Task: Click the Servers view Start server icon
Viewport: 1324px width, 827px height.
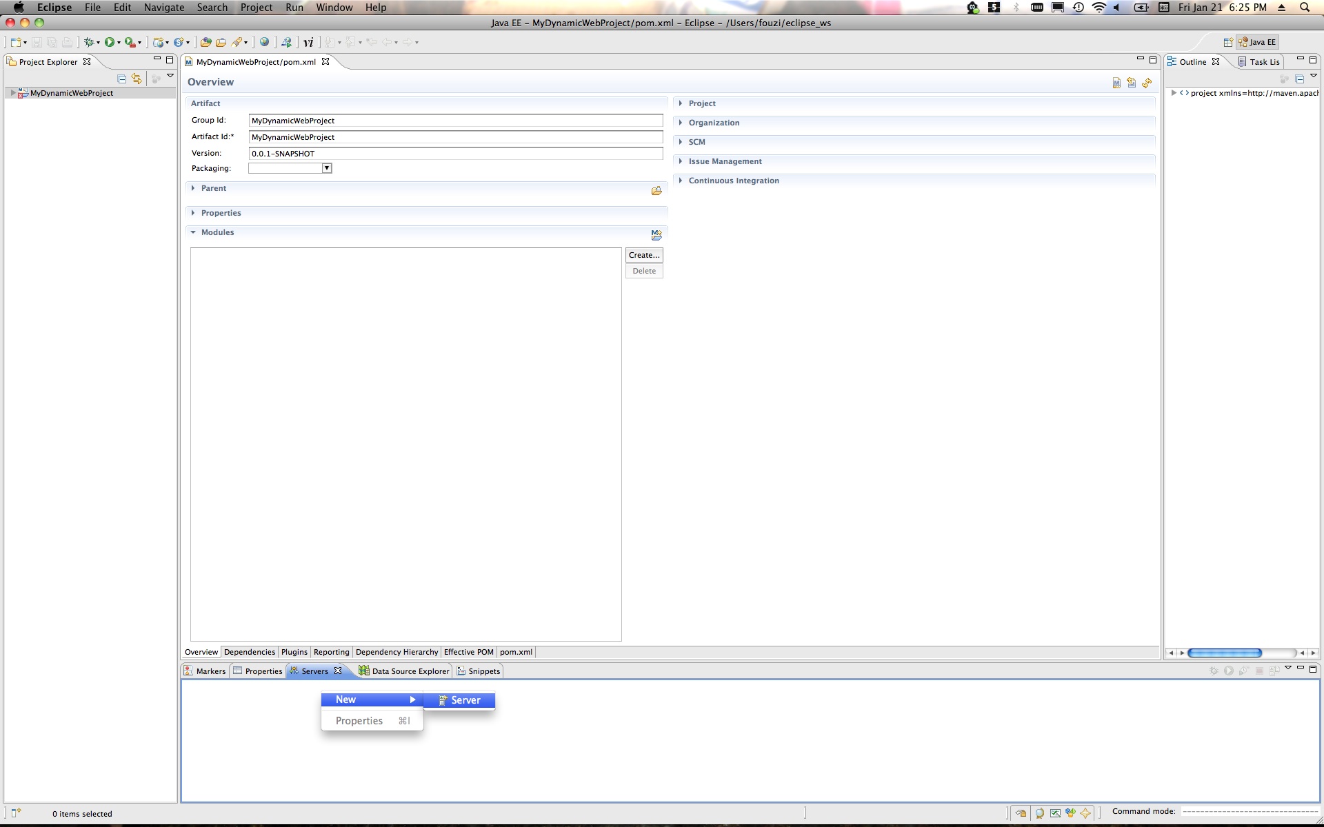Action: [x=1229, y=671]
